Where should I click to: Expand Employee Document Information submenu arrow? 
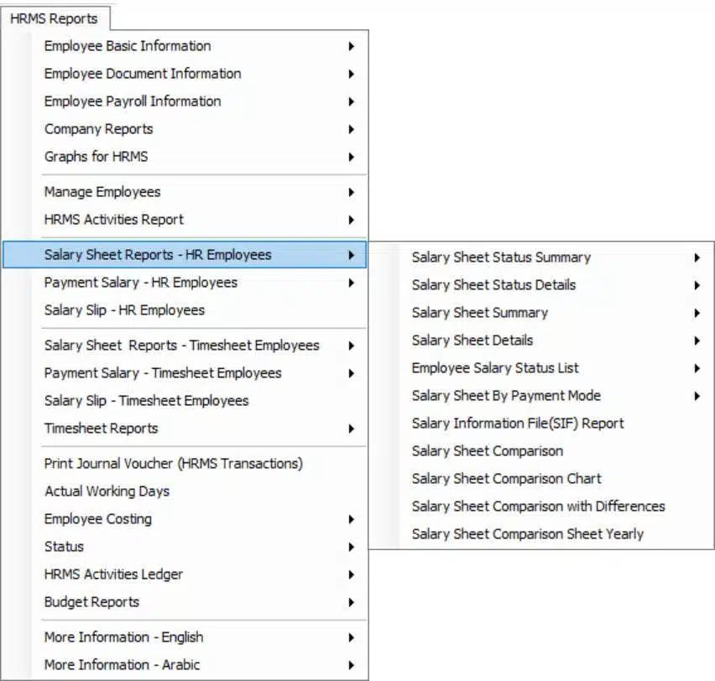(351, 74)
